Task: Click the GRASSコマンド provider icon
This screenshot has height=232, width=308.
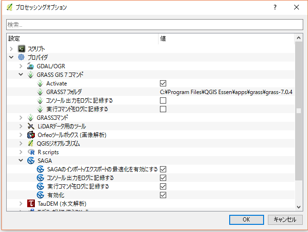Action: point(31,117)
